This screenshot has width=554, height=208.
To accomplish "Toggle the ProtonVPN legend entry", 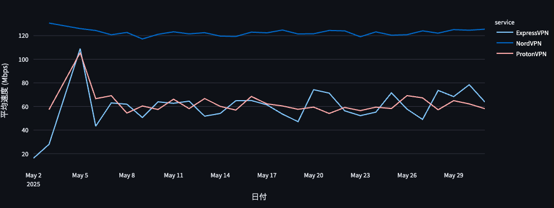I will click(521, 54).
